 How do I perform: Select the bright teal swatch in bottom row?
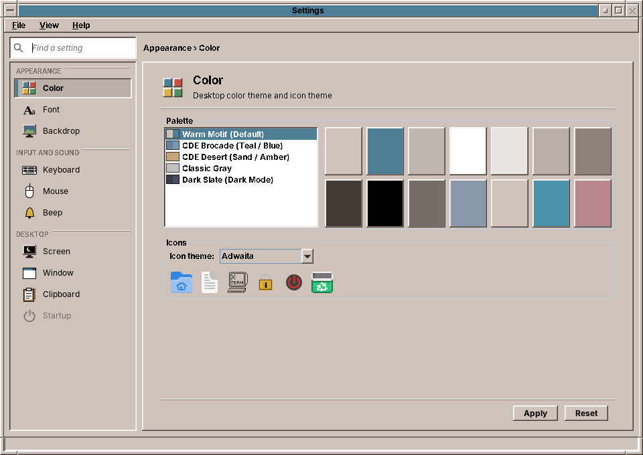[551, 203]
